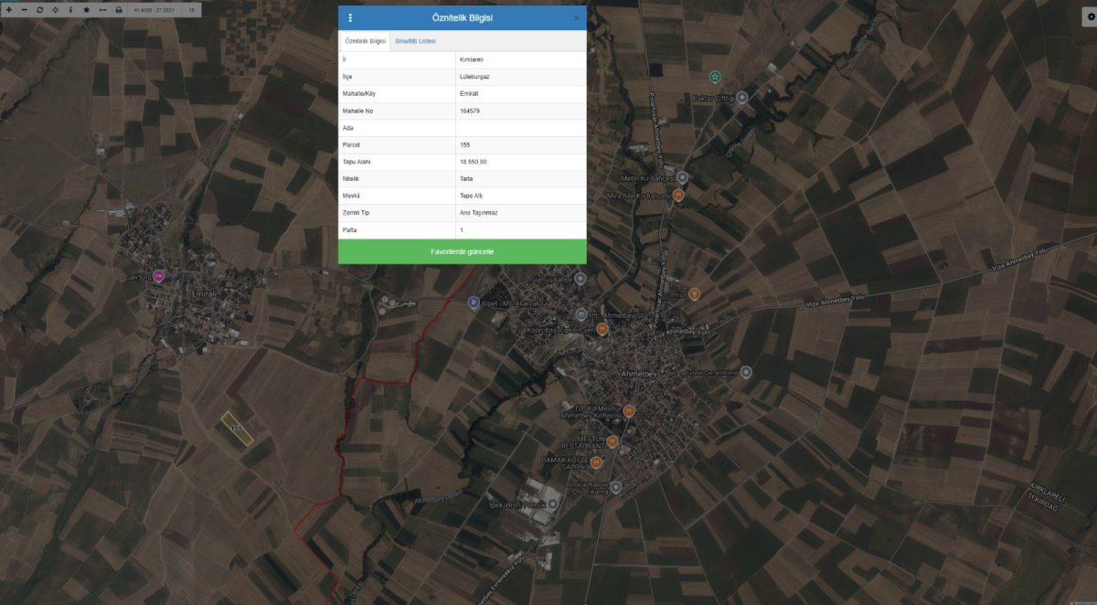
Task: Click the green marker above Paktar Çiftliği
Action: [715, 76]
